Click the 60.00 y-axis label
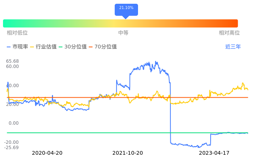This screenshot has width=258, height=166. click(x=12, y=66)
